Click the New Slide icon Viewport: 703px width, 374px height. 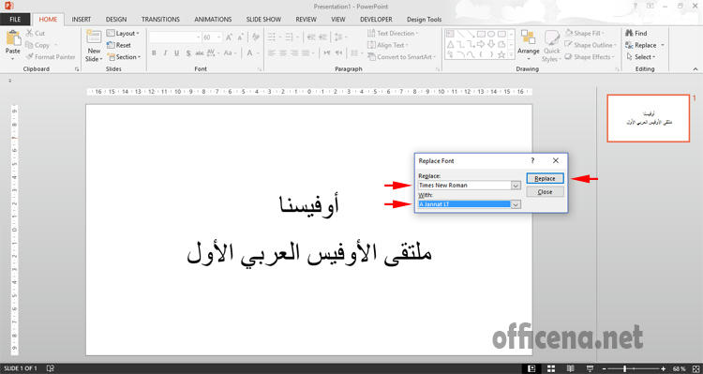pos(94,37)
